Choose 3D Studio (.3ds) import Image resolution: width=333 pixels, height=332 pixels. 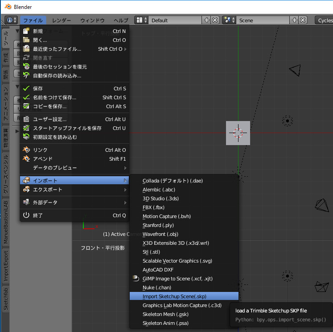(184, 198)
